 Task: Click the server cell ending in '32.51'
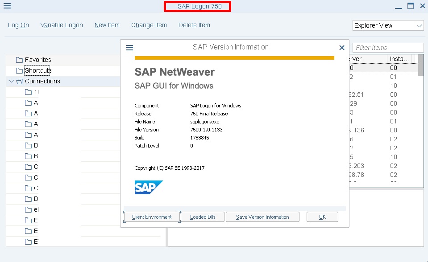pyautogui.click(x=357, y=94)
